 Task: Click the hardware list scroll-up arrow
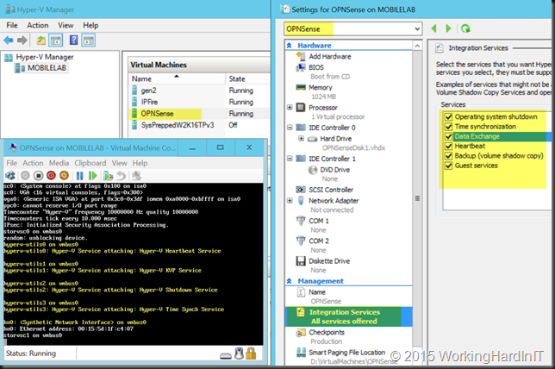(x=417, y=46)
